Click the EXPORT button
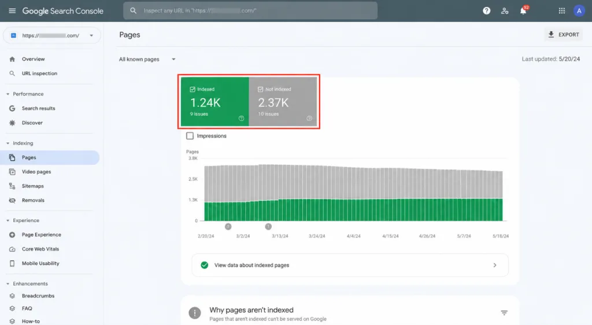This screenshot has width=592, height=325. (x=563, y=34)
